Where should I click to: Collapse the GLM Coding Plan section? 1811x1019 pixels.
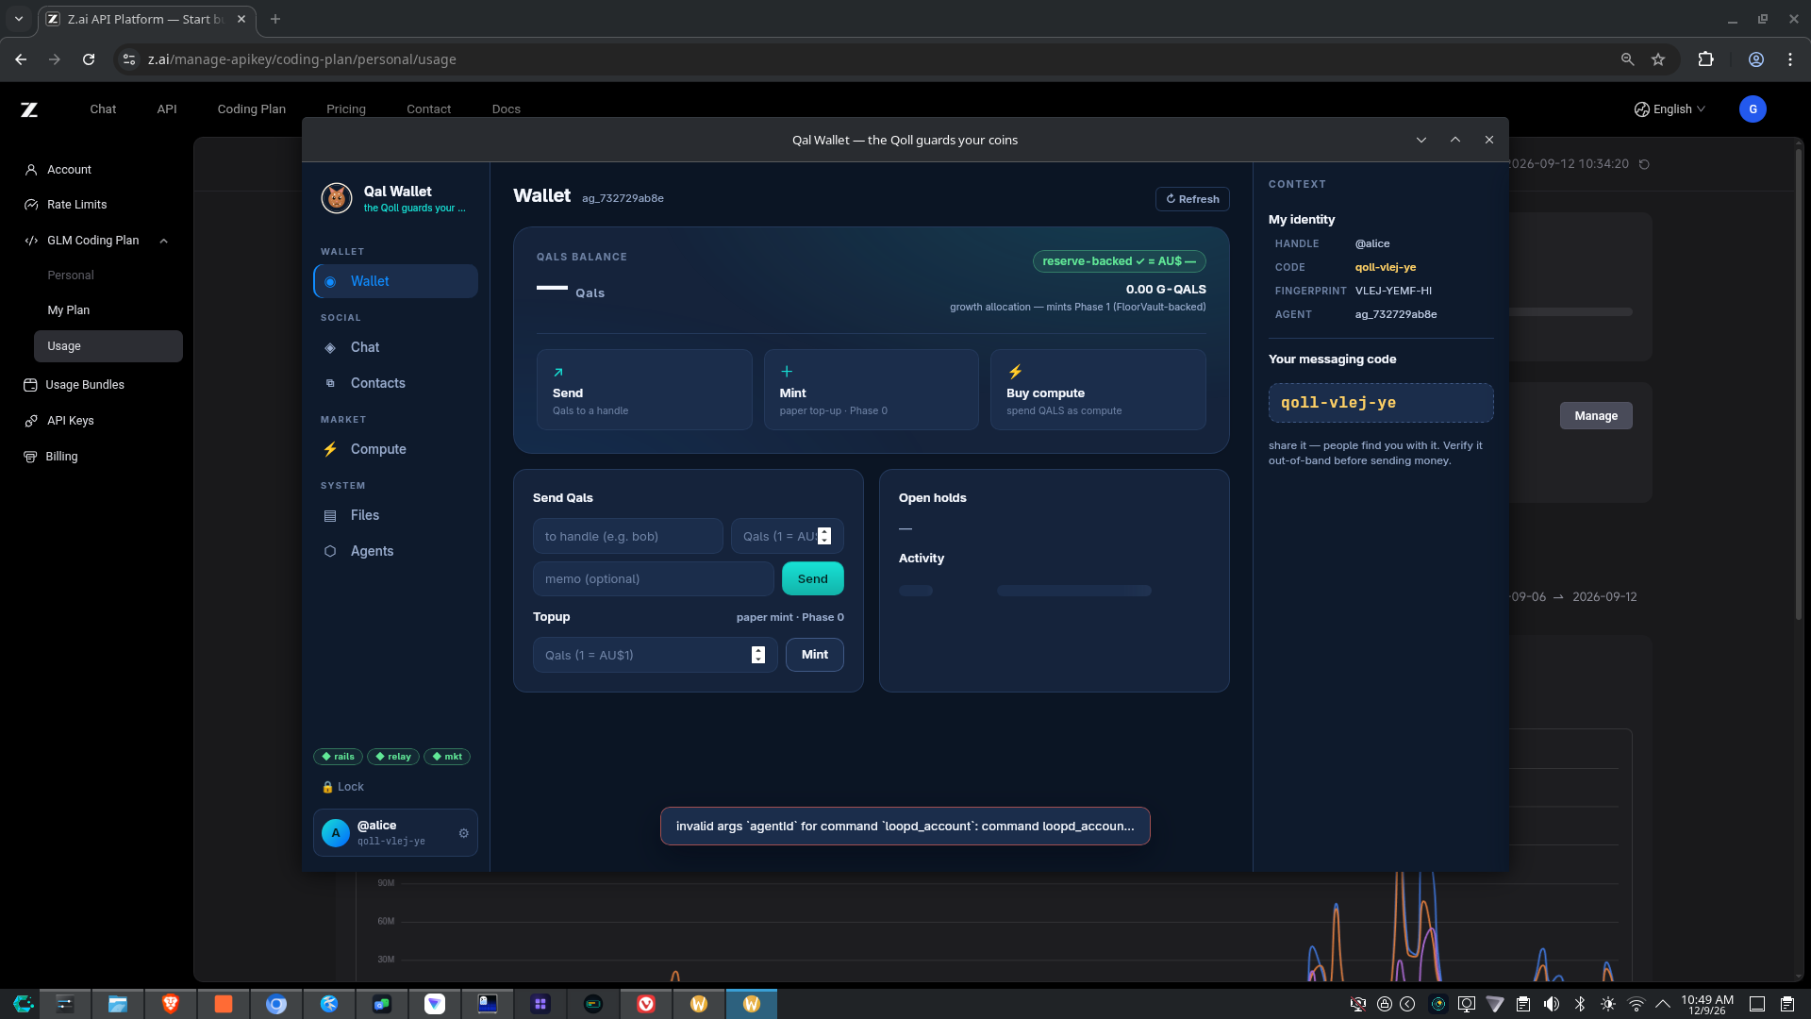pyautogui.click(x=164, y=241)
